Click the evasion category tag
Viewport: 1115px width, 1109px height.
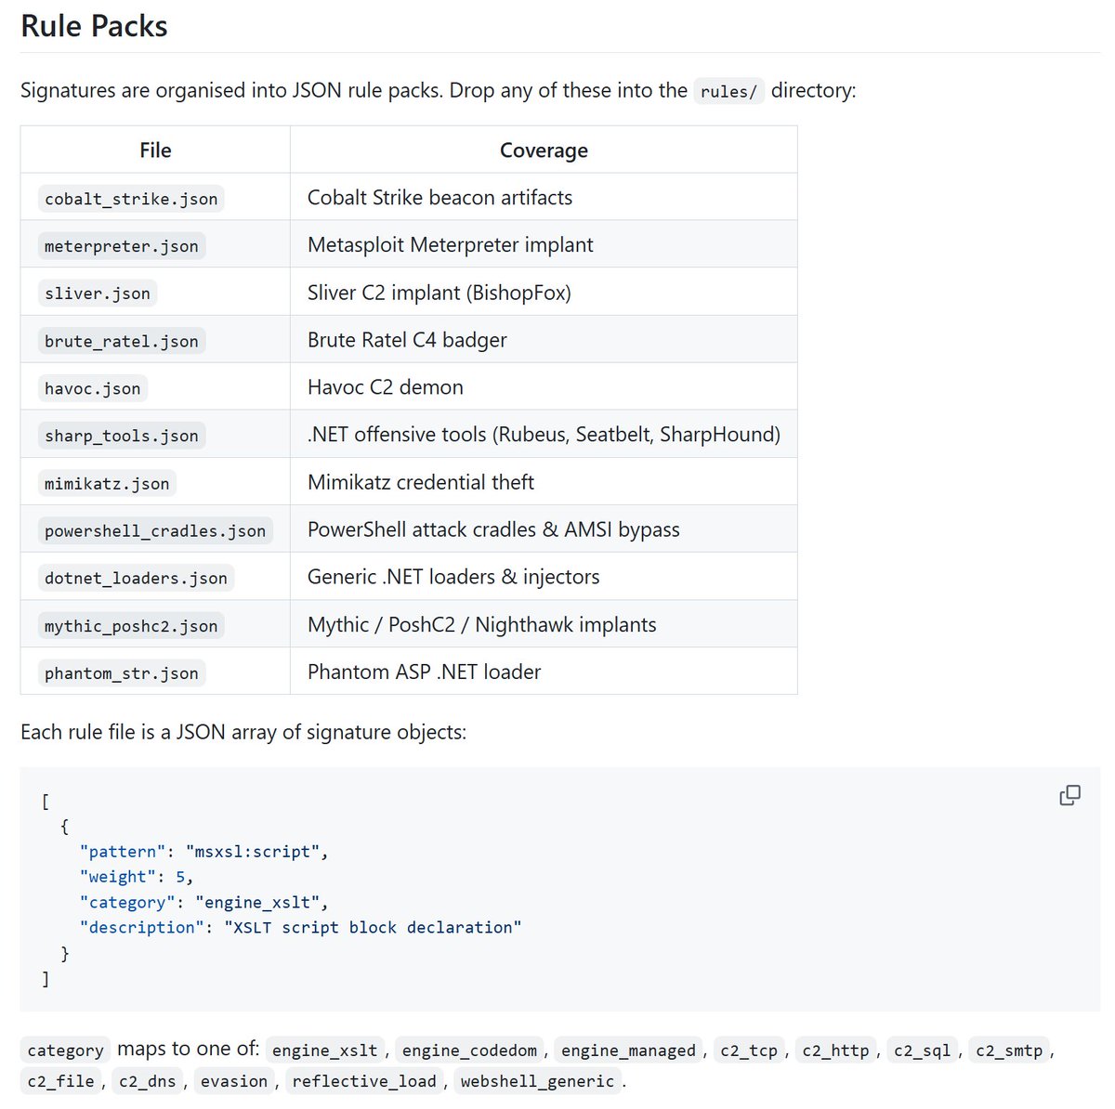click(x=234, y=1081)
